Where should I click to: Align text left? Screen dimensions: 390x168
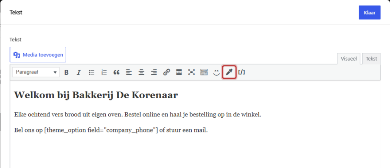[x=129, y=72]
